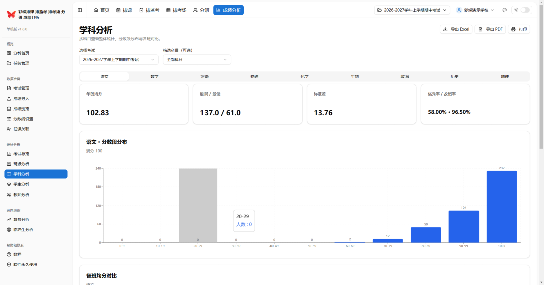Go to 趋势分析 in sidebar
544x285 pixels.
(21, 220)
